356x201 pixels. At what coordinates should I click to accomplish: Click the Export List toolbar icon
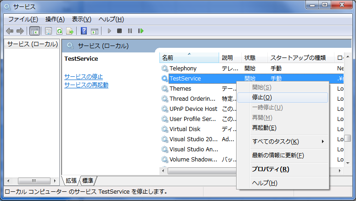(70, 31)
